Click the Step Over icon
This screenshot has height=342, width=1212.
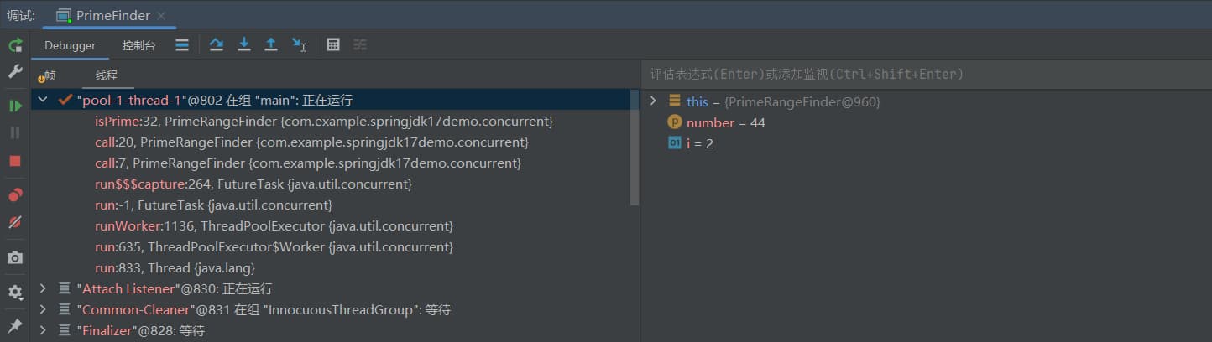(x=217, y=45)
